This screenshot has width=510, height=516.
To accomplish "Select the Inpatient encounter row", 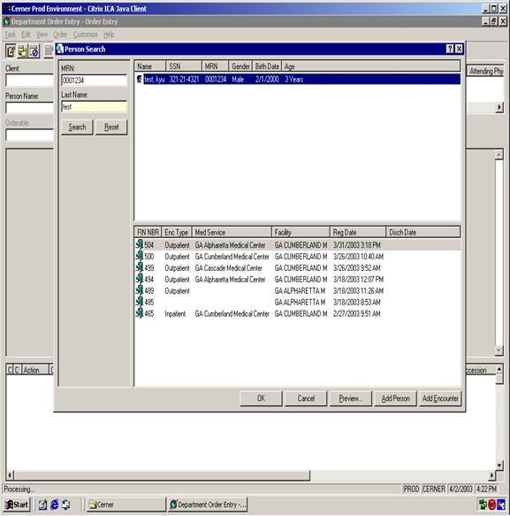I will [298, 313].
